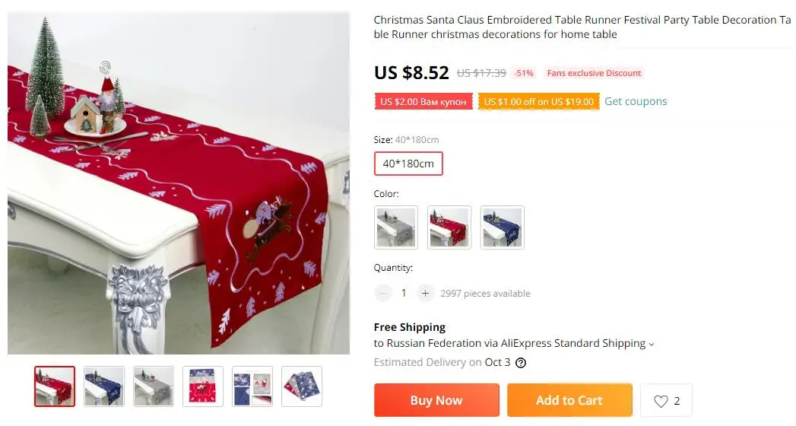Screen dimensions: 796x426
Task: Increase quantity with the plus button
Action: click(426, 293)
